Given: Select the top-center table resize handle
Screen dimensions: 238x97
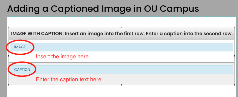Looking at the screenshot, I should point(121,27).
